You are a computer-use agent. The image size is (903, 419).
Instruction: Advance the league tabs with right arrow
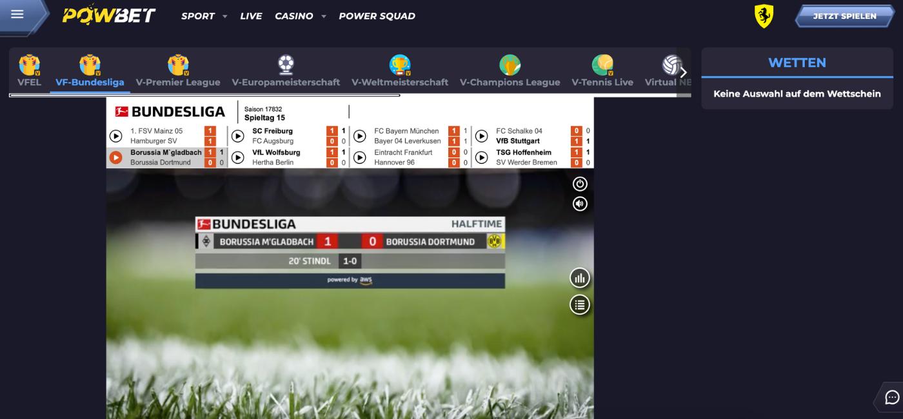[x=683, y=72]
